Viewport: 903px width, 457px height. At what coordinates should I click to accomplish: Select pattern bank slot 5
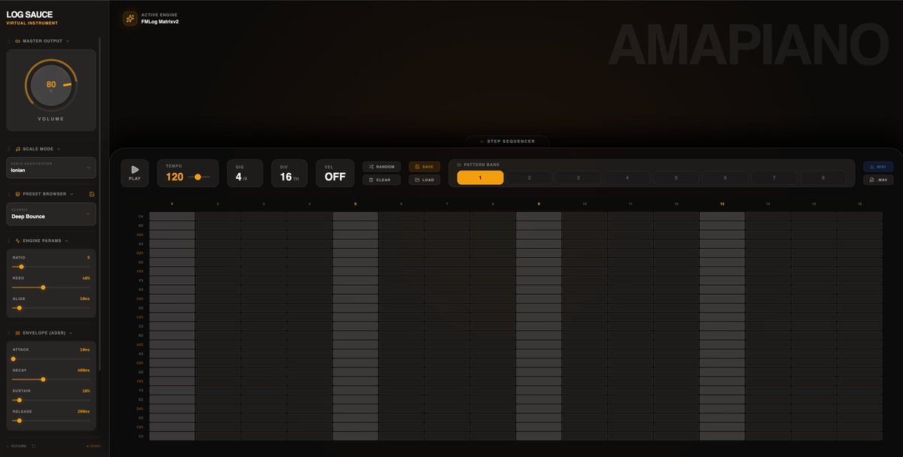(x=676, y=177)
